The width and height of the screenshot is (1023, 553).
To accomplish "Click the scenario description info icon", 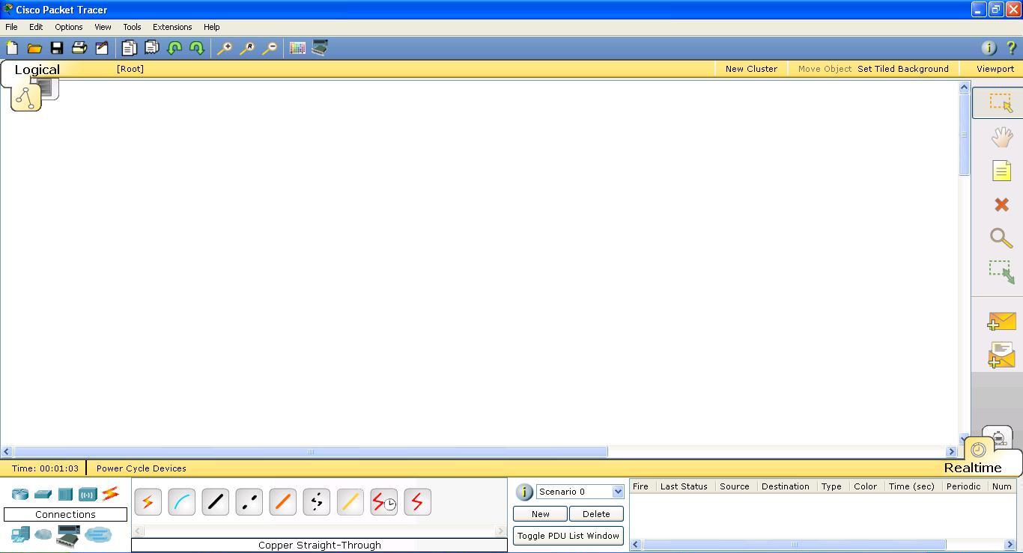I will pos(524,492).
